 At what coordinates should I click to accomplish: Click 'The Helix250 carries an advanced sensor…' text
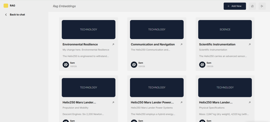coord(223,56)
